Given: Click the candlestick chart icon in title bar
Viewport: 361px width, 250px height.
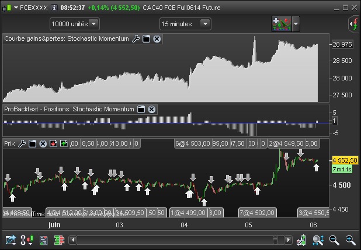Looking at the screenshot, I should point(7,8).
